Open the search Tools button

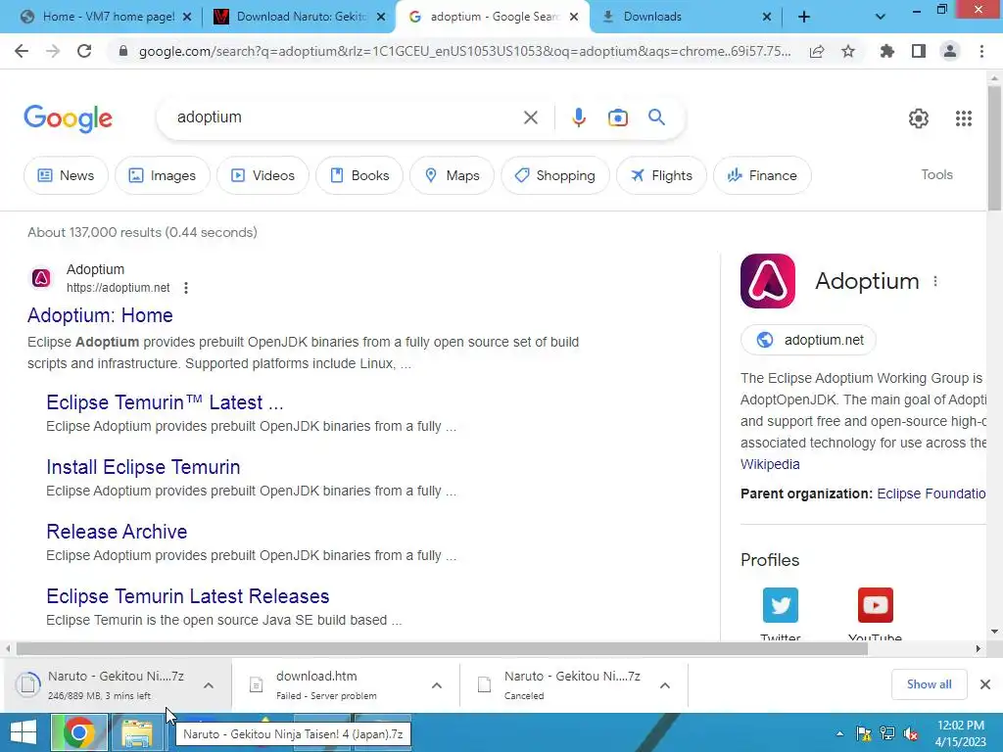pos(936,174)
